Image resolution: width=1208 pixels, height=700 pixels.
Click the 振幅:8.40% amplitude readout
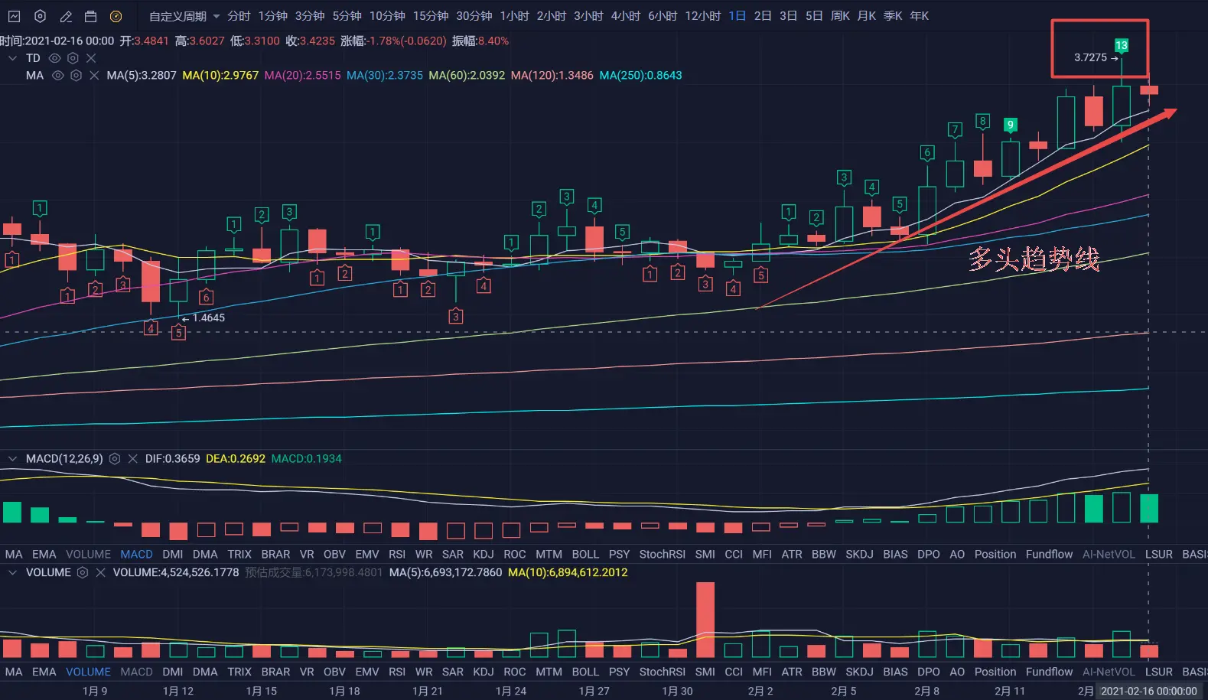pyautogui.click(x=480, y=41)
